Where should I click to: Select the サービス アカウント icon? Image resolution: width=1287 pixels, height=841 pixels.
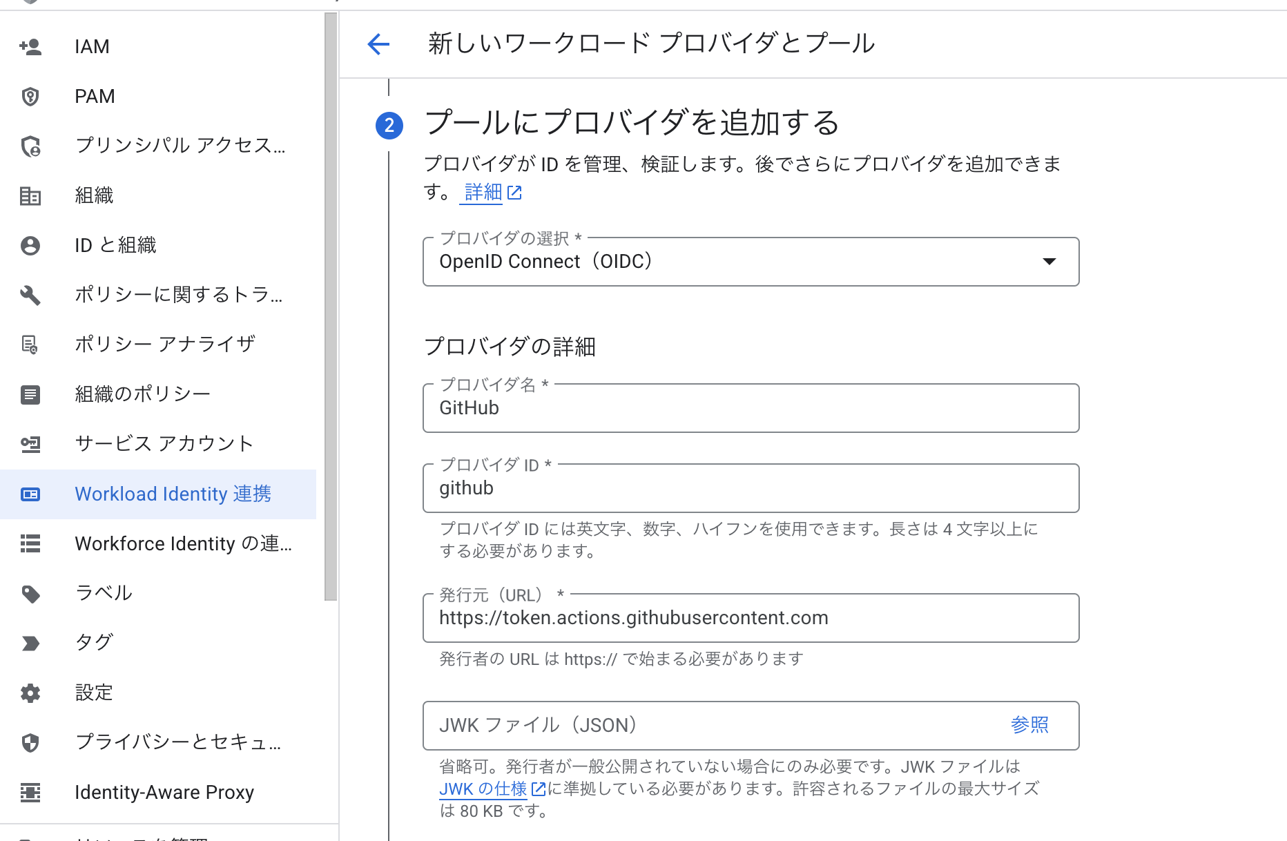[30, 444]
